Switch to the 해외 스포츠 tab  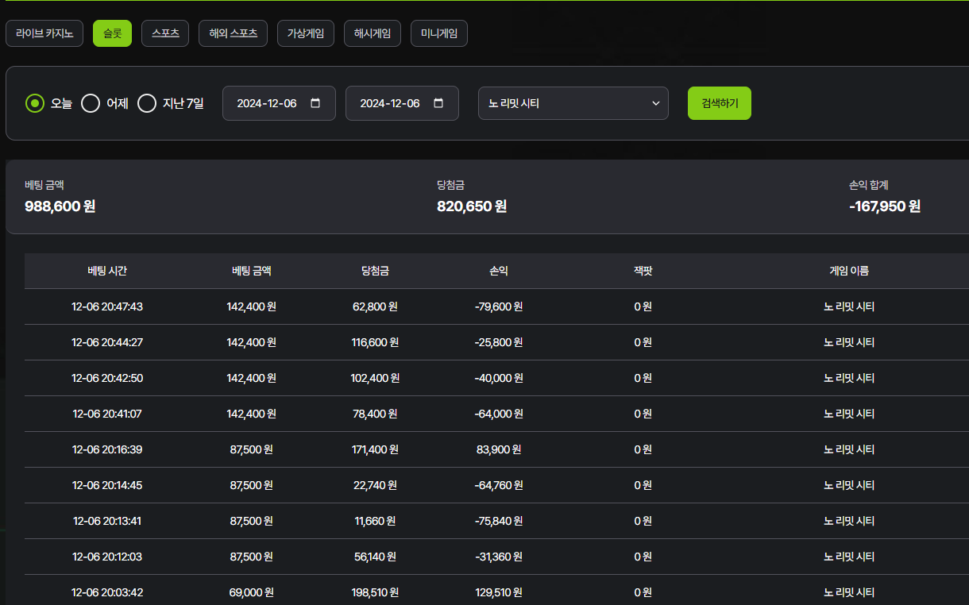233,33
